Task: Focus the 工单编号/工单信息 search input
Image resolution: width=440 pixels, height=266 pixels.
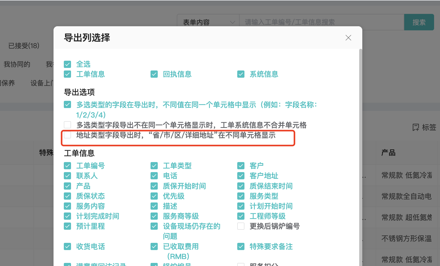Action: click(322, 22)
